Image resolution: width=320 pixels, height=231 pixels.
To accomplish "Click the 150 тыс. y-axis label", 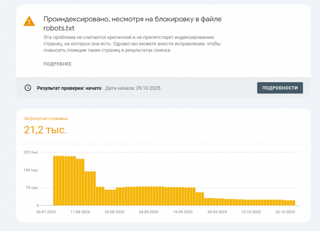I will click(x=31, y=170).
